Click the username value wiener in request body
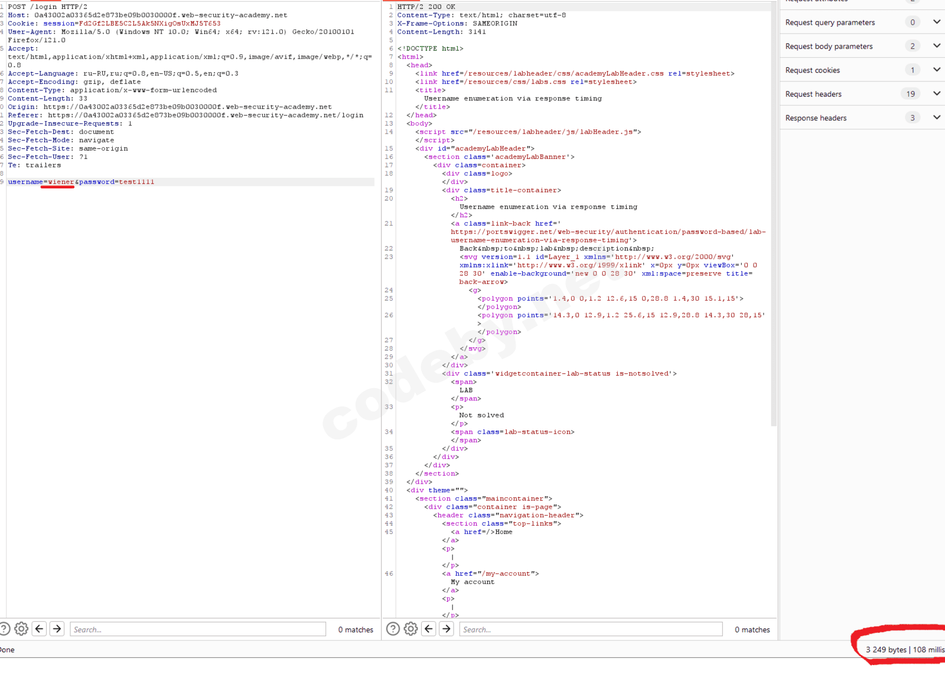The width and height of the screenshot is (945, 694). pyautogui.click(x=61, y=182)
